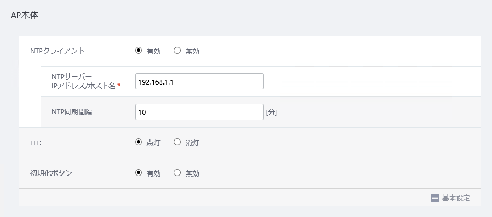
Task: Disable 初期化ボタン by choosing 無効
Action: (177, 173)
